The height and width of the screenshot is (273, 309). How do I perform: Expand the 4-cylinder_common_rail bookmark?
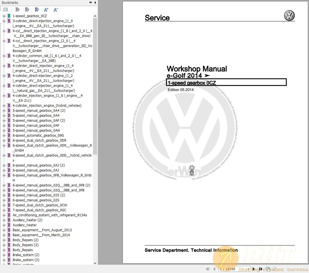point(4,56)
